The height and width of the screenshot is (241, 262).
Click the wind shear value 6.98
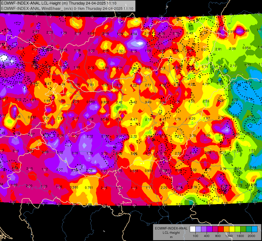(x=179, y=170)
